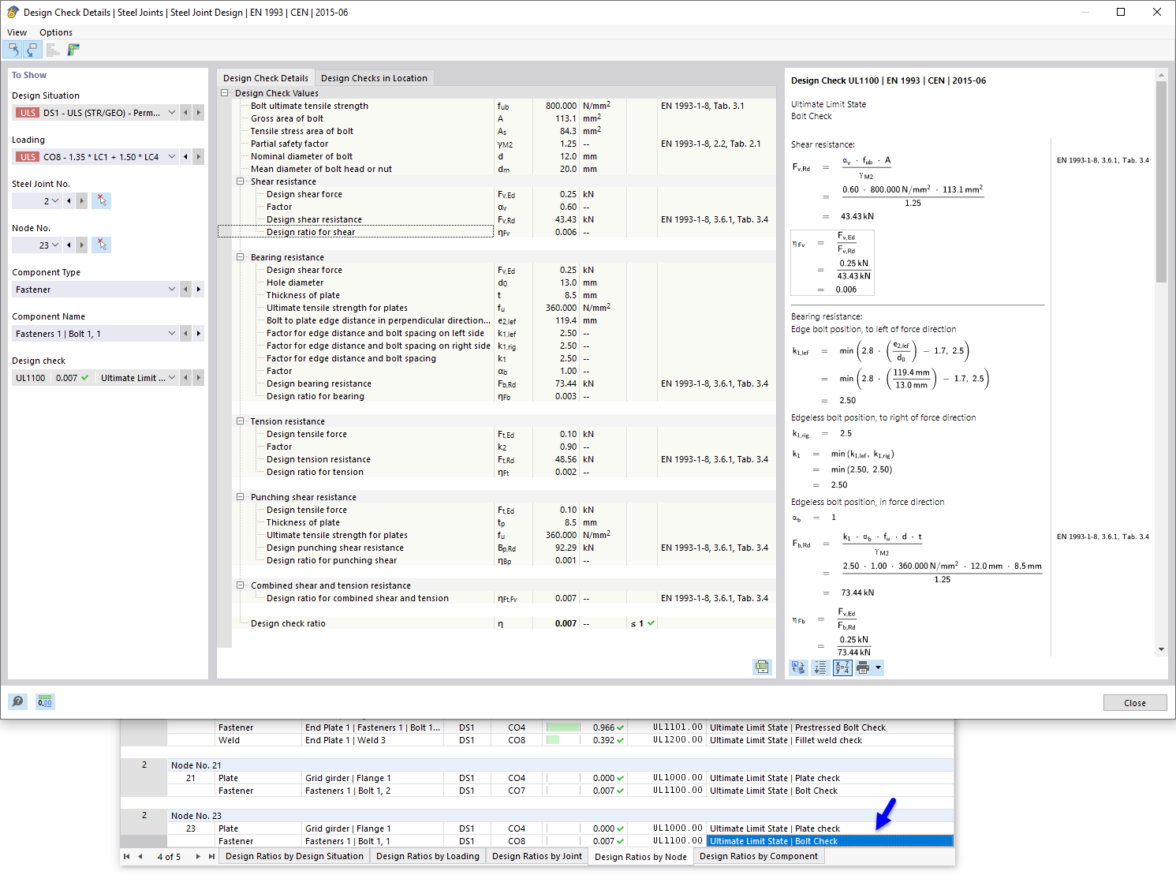Image resolution: width=1176 pixels, height=875 pixels.
Task: Step to next Node No.
Action: (x=81, y=245)
